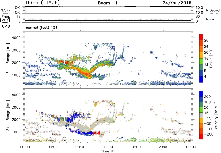Pick the red bottom segment of Velocity colorbar
Image resolution: width=221 pixels, height=153 pixels.
click(201, 137)
